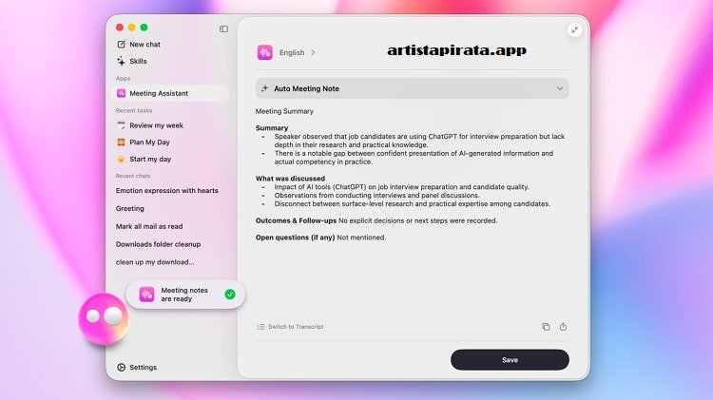Viewport: 713px width, 400px height.
Task: Open the Greeting chat
Action: point(130,209)
